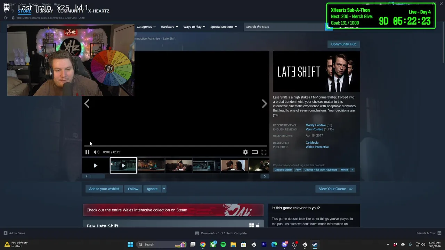The width and height of the screenshot is (445, 250).
Task: Open the COMMUNITY tab in Steam
Action: pyautogui.click(x=71, y=11)
